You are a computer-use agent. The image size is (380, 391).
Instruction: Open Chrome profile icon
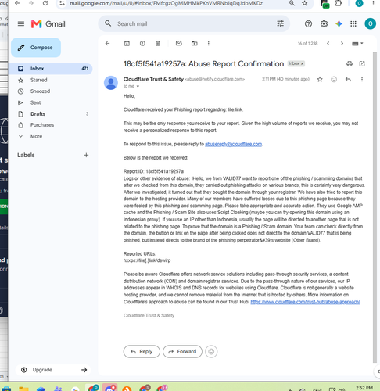pyautogui.click(x=359, y=3)
